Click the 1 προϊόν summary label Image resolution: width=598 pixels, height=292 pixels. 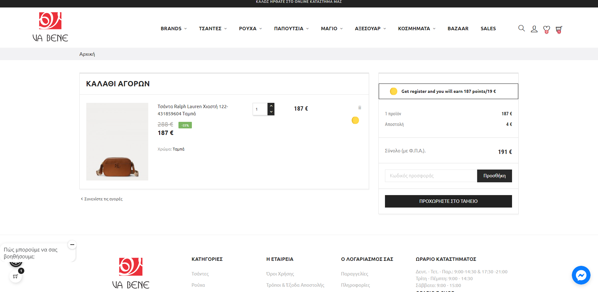pos(393,114)
